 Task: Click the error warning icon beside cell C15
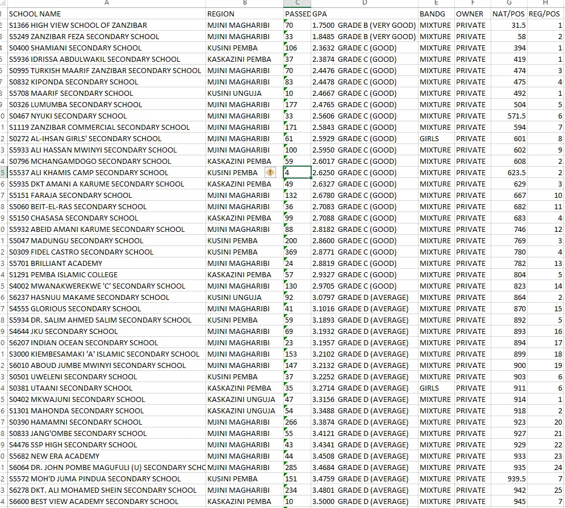tap(271, 173)
